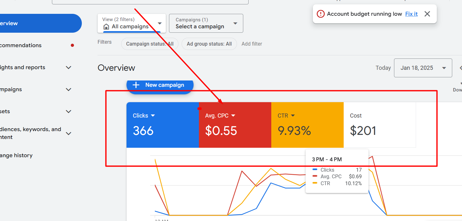Dismiss the budget running low alert
The width and height of the screenshot is (462, 221).
click(427, 14)
